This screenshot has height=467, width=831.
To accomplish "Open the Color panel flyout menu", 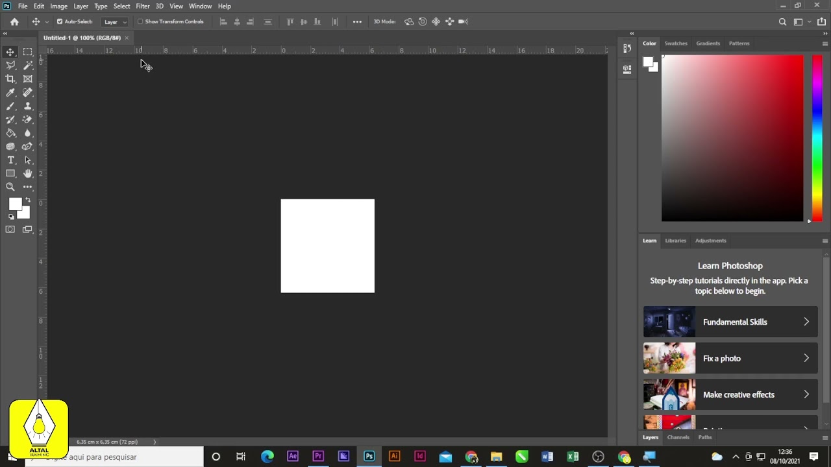I will click(x=825, y=43).
